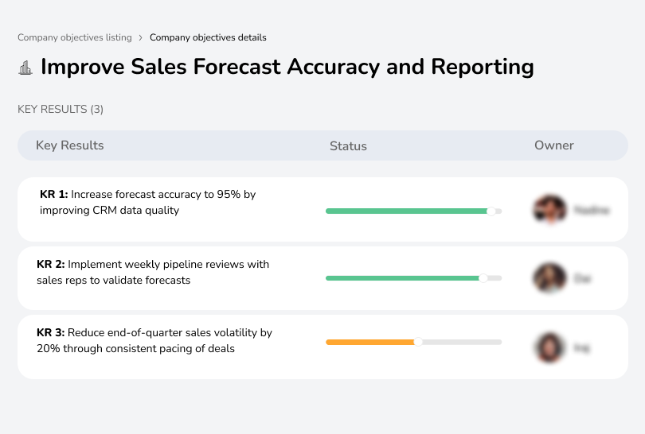Adjust the KR 3 orange progress slider

(x=418, y=342)
